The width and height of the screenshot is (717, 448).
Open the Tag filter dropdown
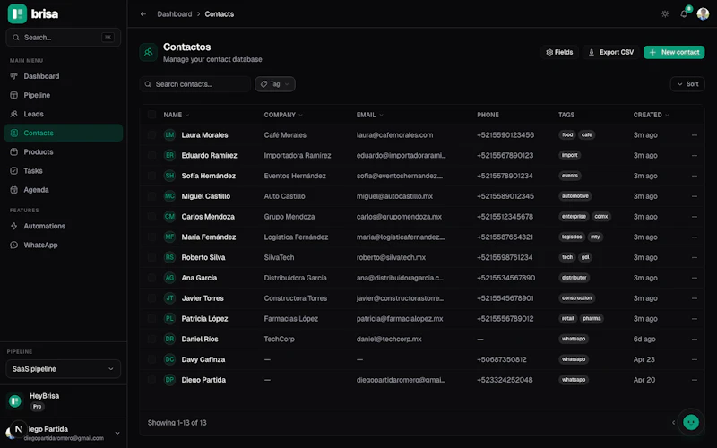(275, 84)
